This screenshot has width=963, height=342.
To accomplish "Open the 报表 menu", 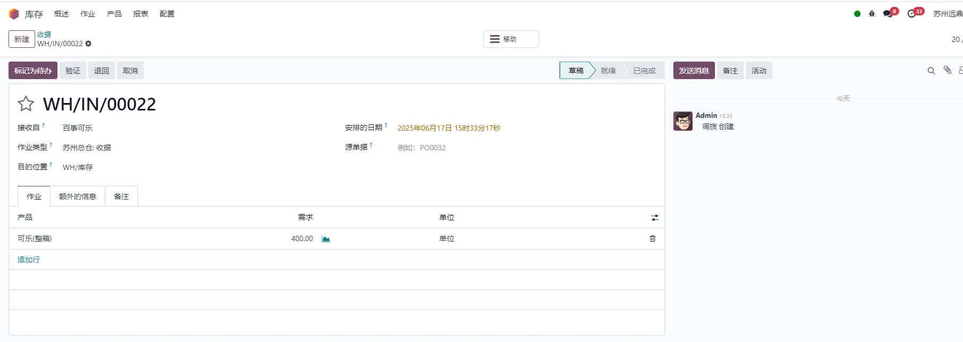I will tap(141, 14).
